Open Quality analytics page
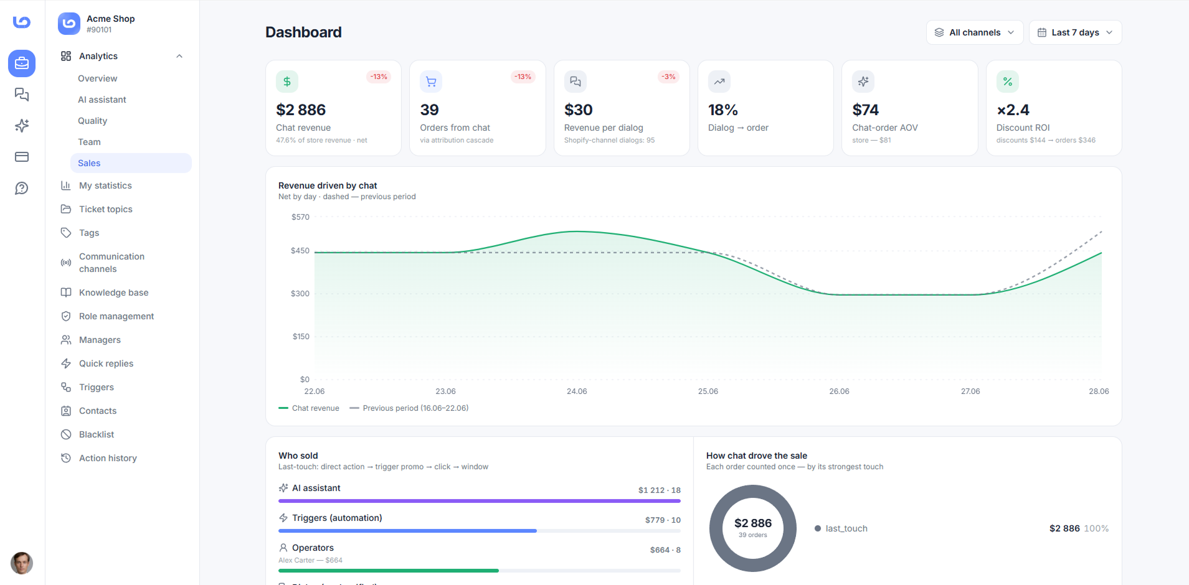Viewport: 1189px width, 585px height. coord(93,121)
